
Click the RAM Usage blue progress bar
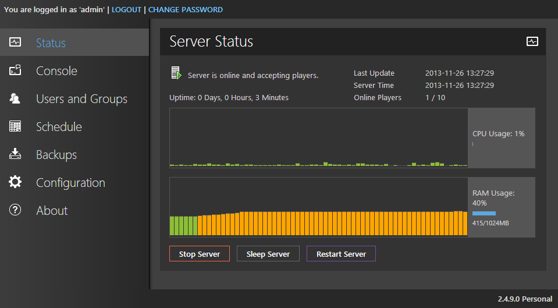click(x=484, y=214)
